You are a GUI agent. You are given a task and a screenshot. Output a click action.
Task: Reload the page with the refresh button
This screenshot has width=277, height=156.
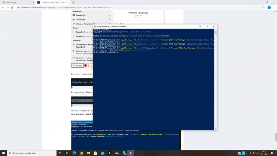pyautogui.click(x=12, y=7)
